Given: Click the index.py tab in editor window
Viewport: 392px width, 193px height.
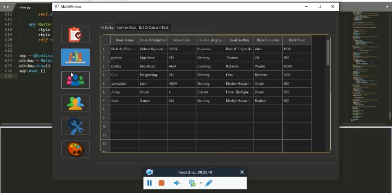Looking at the screenshot, I should 25,7.
